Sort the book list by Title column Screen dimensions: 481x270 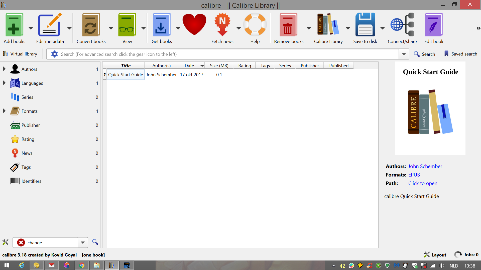(126, 65)
